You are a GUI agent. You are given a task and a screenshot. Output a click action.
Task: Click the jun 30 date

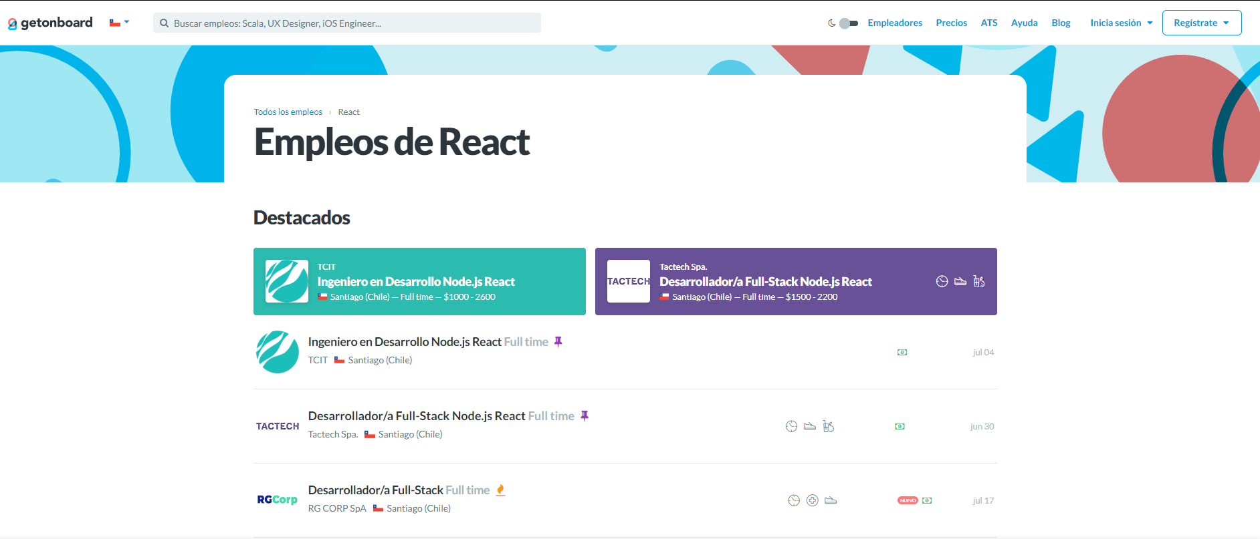coord(982,427)
